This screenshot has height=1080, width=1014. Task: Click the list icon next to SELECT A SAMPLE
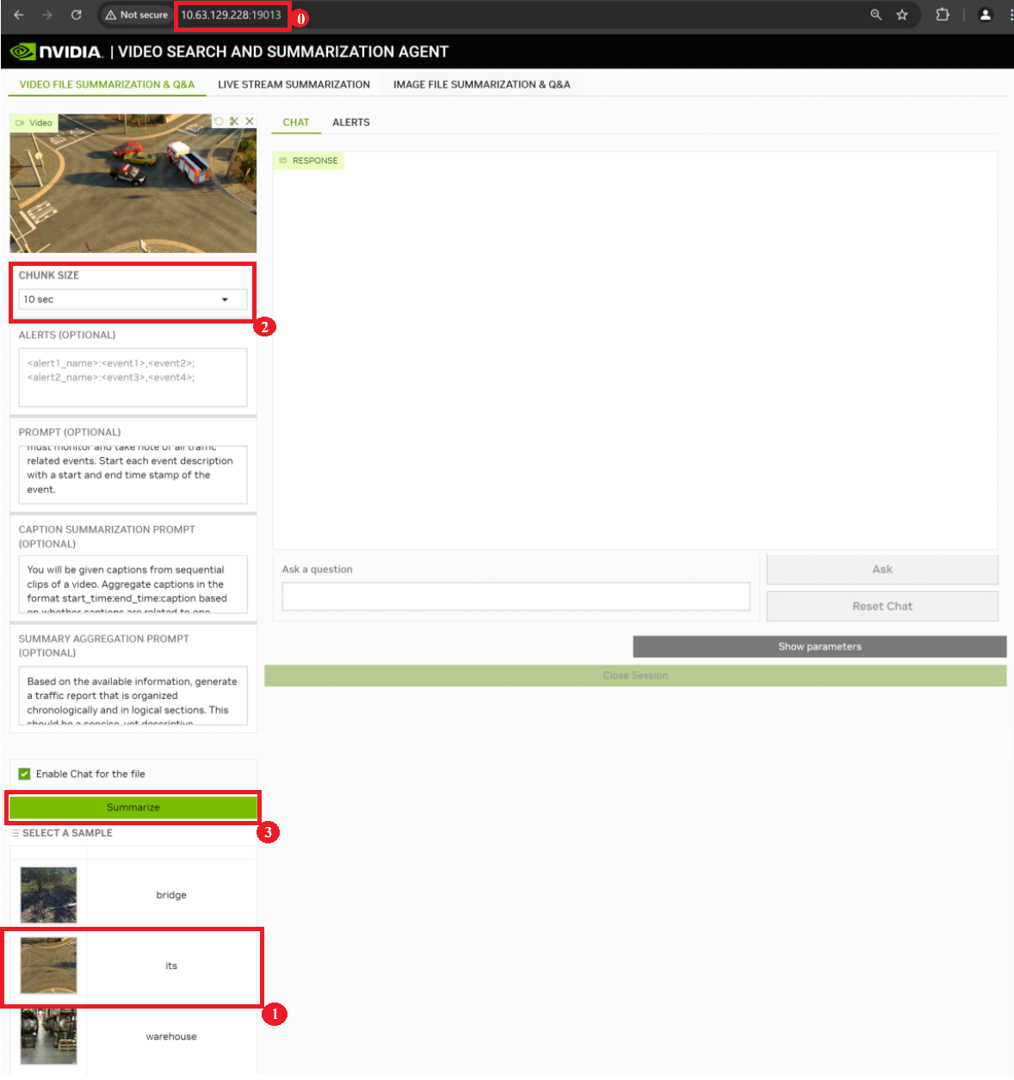tap(14, 833)
